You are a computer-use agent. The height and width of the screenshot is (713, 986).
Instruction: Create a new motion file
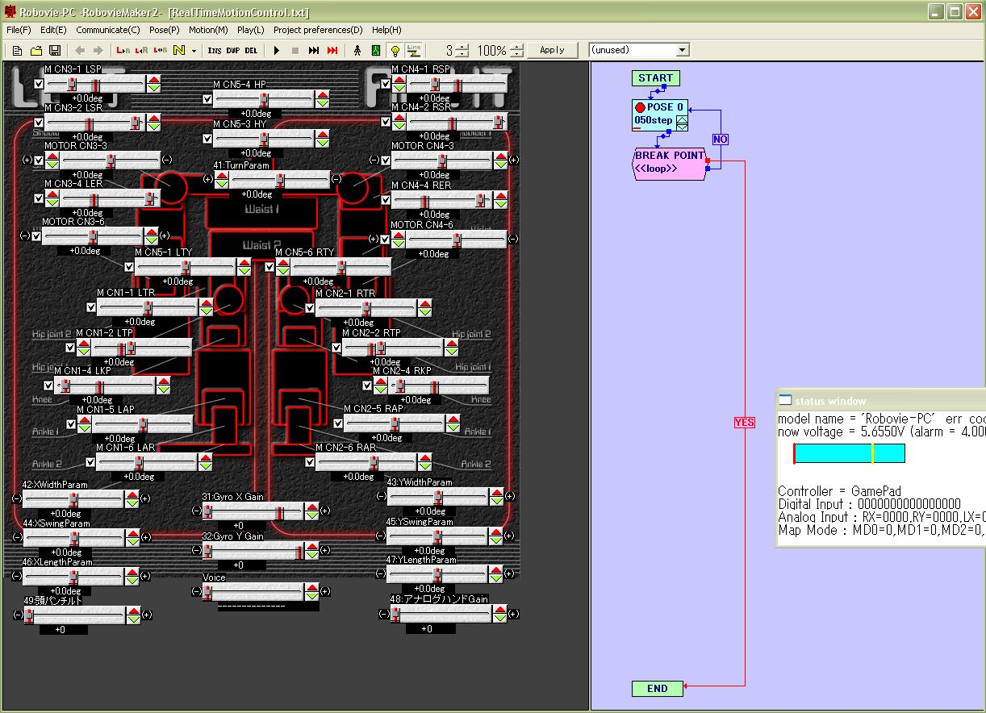click(17, 50)
